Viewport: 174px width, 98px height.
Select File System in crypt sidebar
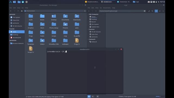click(95, 24)
